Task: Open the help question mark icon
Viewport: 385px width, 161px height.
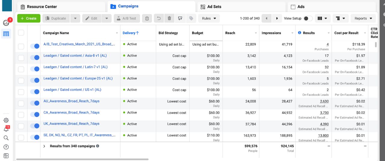Action: tap(6, 147)
